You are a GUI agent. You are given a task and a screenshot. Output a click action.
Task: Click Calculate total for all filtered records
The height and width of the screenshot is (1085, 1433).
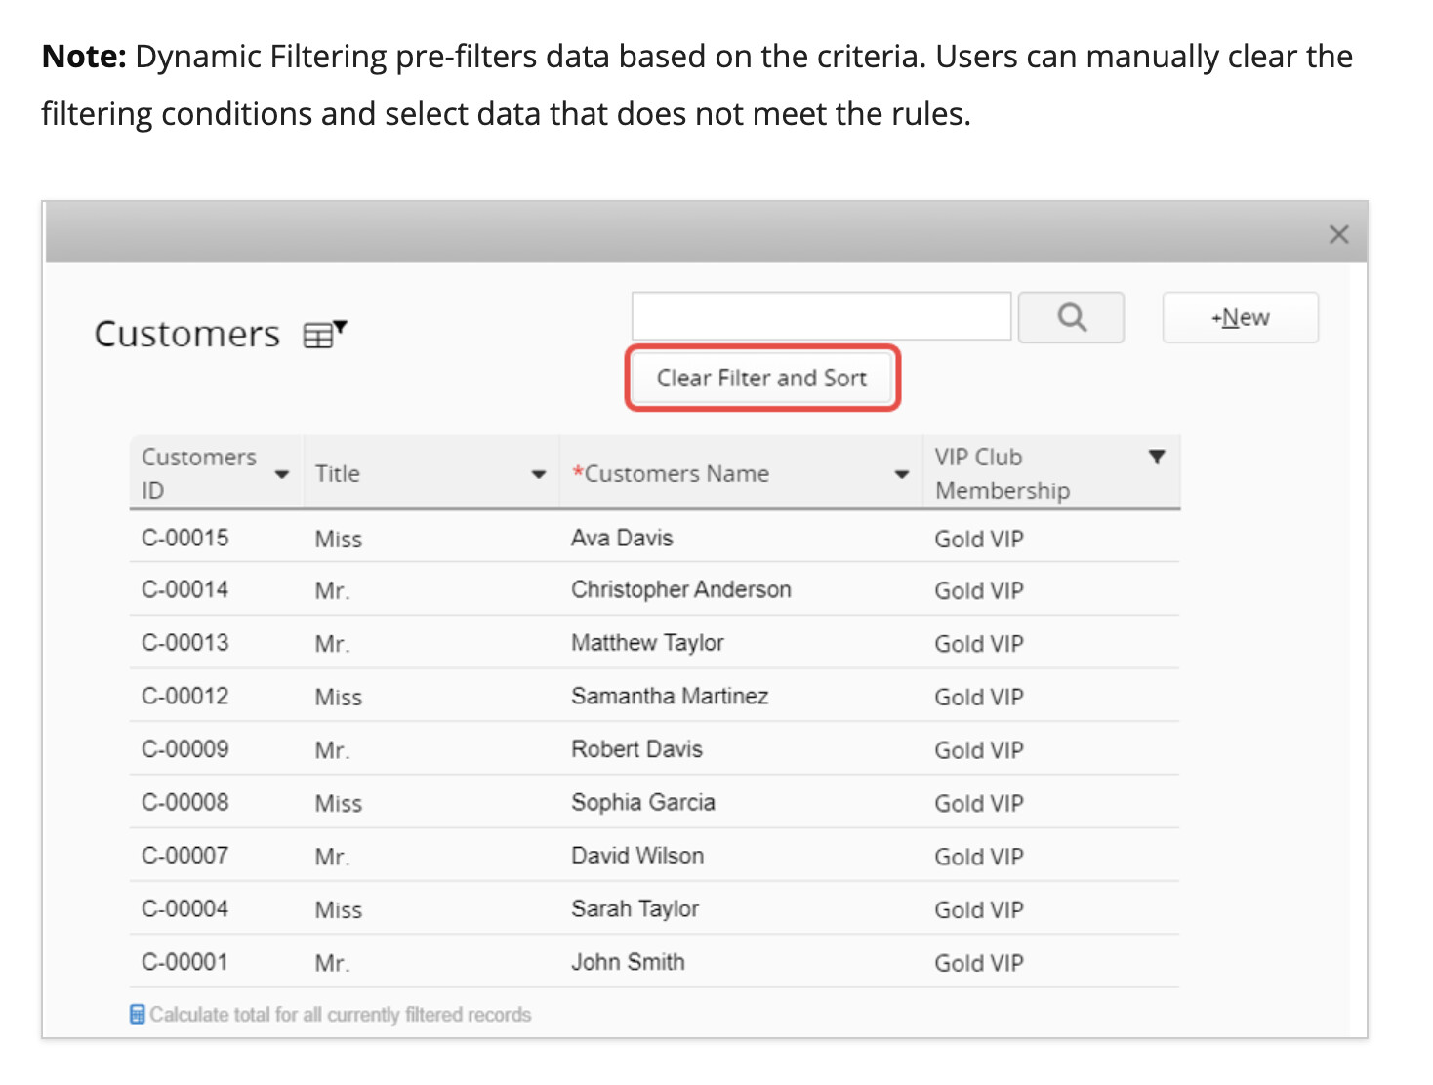pyautogui.click(x=341, y=1015)
